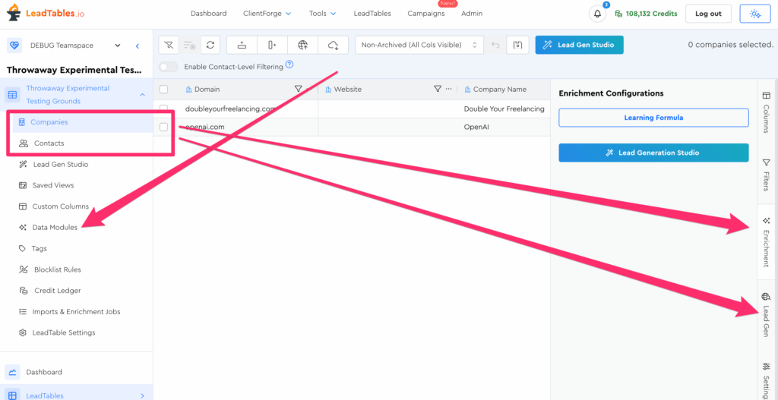The height and width of the screenshot is (400, 778).
Task: Open Campaigns in the top navigation
Action: pyautogui.click(x=425, y=14)
